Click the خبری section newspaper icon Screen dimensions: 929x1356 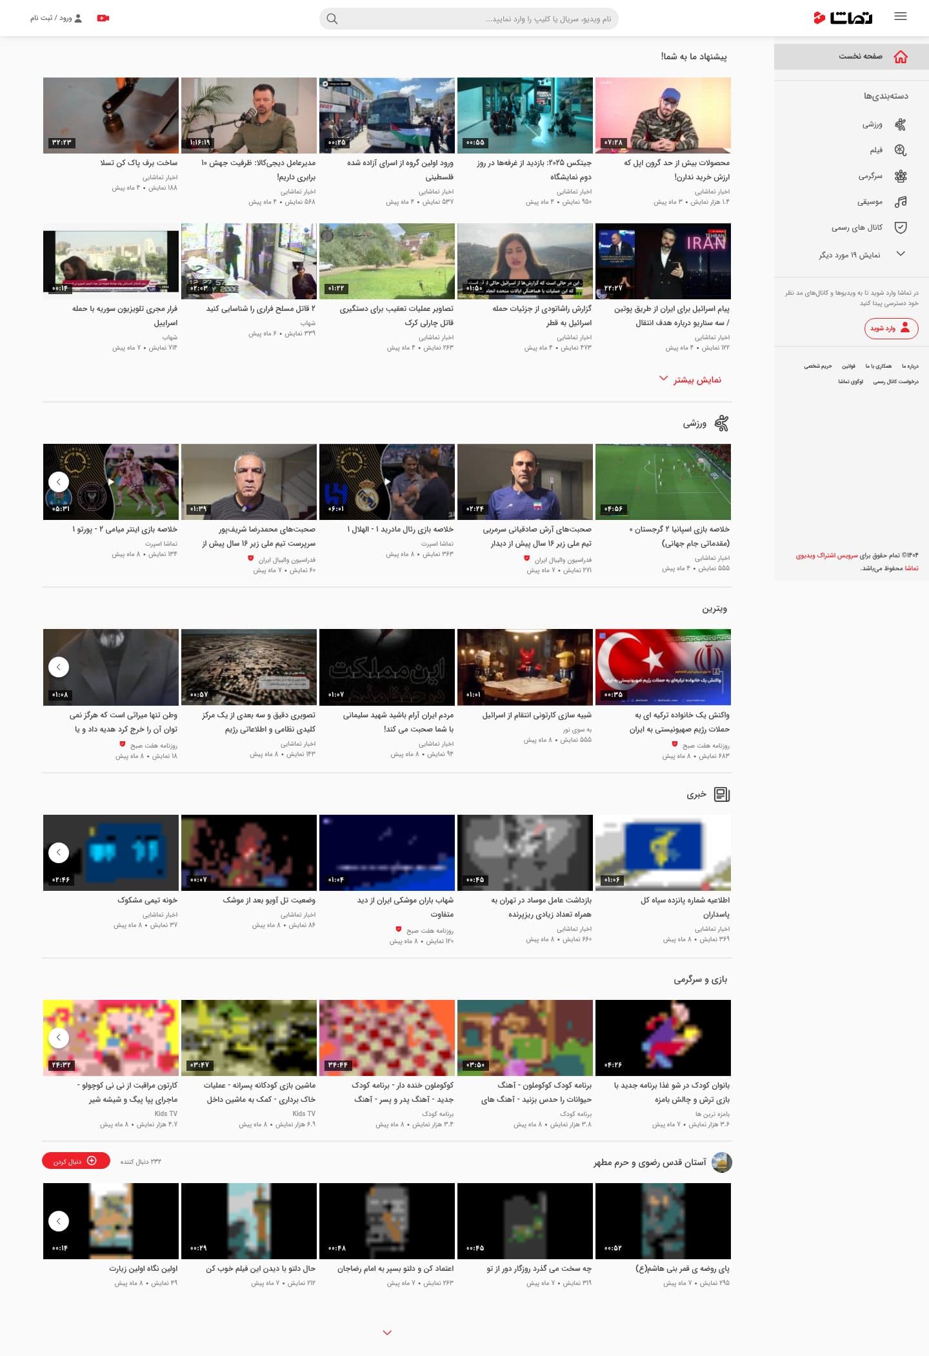[722, 795]
